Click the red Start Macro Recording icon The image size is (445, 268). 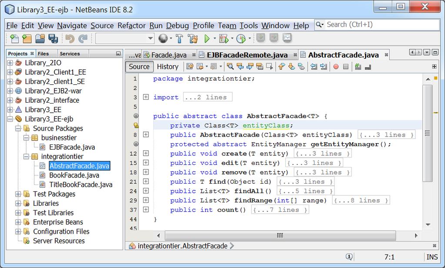pos(336,67)
